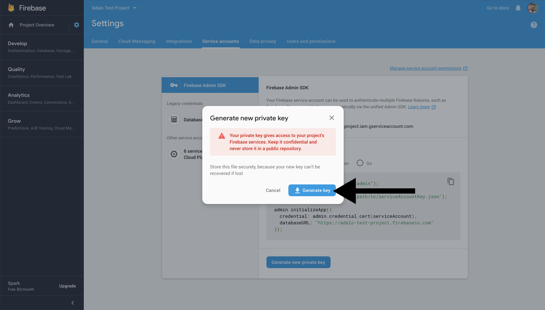Open the Learn more link

click(x=422, y=107)
